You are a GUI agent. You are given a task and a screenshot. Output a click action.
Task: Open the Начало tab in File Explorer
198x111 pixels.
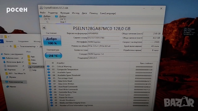(x=10, y=41)
